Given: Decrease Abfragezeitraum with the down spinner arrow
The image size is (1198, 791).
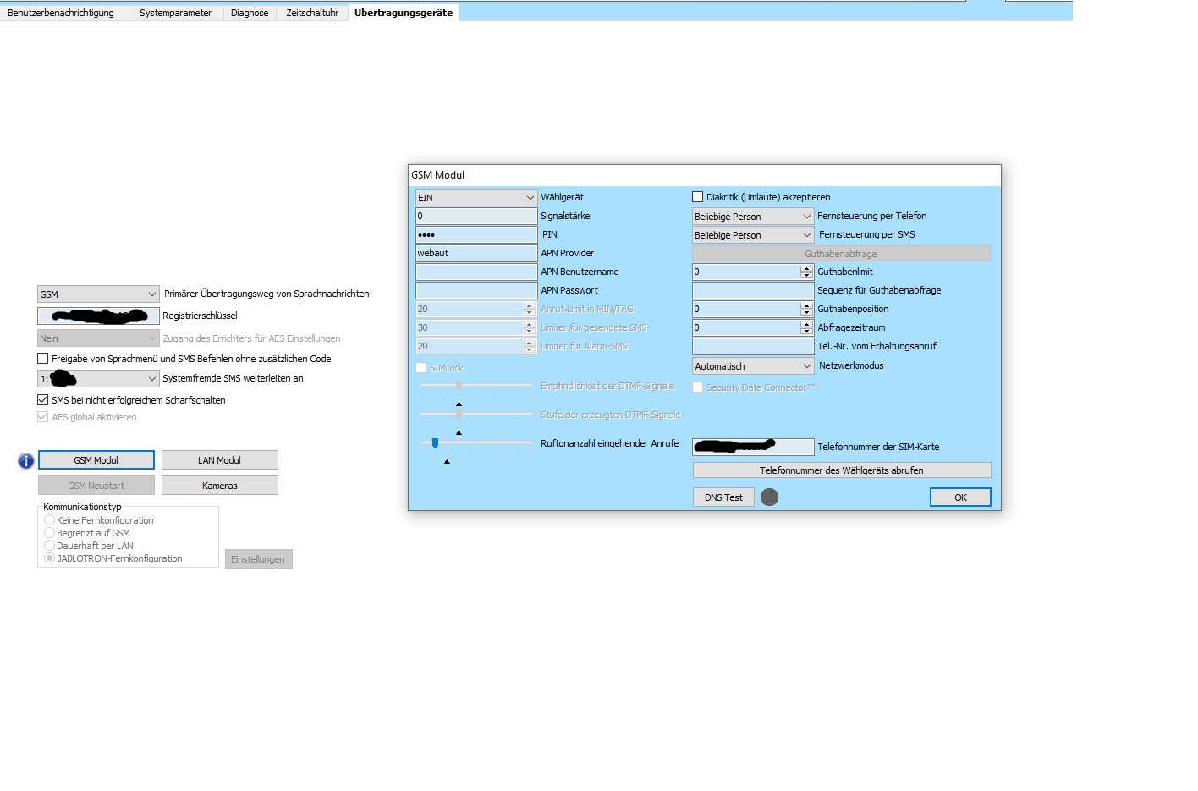Looking at the screenshot, I should point(806,332).
